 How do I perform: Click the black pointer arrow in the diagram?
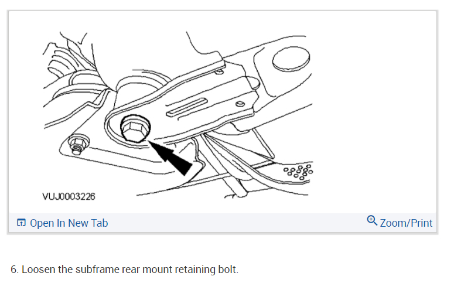[x=172, y=159]
